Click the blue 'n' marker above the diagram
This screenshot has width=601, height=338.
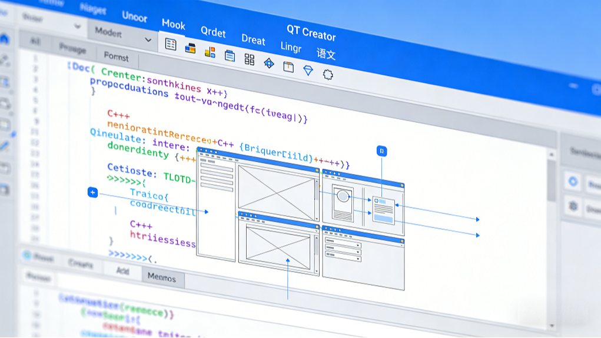tap(382, 151)
